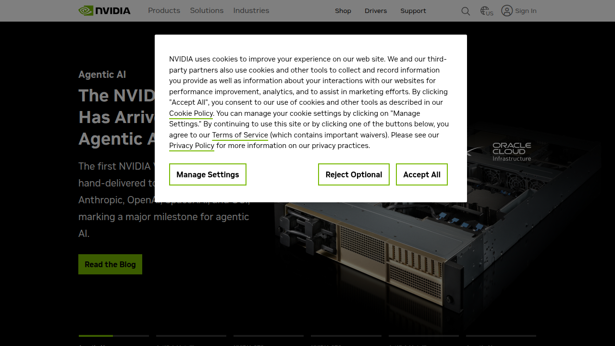Open the Industries menu
615x346 pixels.
[251, 11]
